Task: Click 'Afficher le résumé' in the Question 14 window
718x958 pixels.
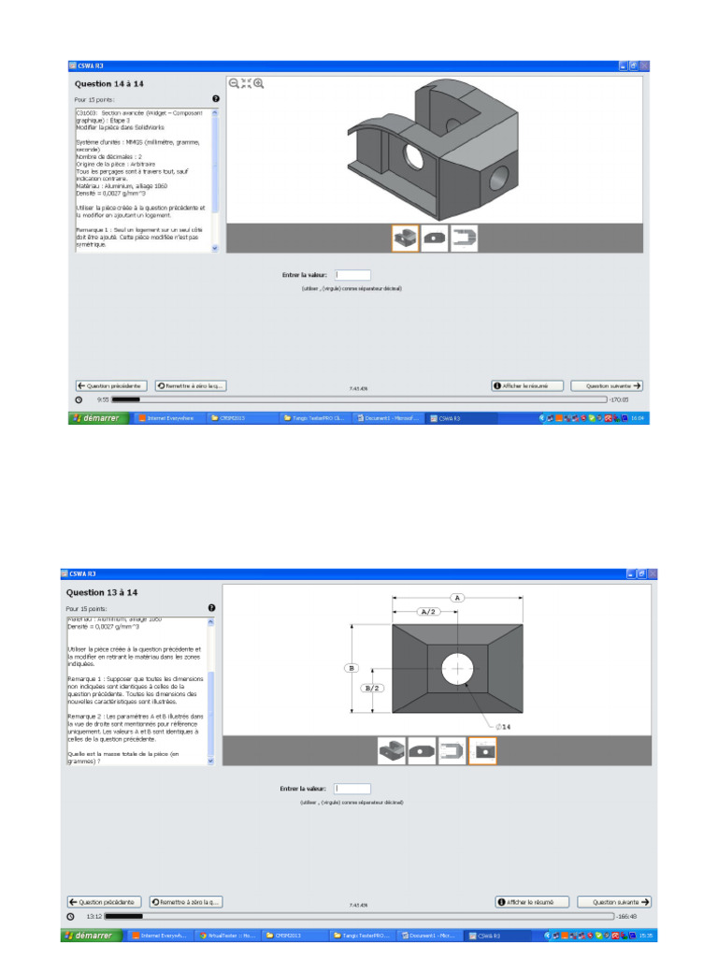Action: 527,386
